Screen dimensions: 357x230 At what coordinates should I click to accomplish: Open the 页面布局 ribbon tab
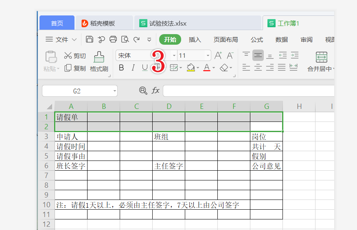[x=226, y=39]
